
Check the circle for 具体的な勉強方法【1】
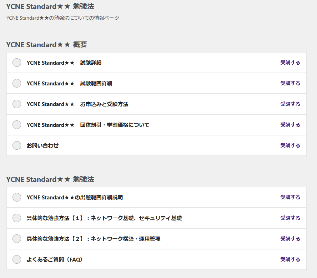click(17, 218)
